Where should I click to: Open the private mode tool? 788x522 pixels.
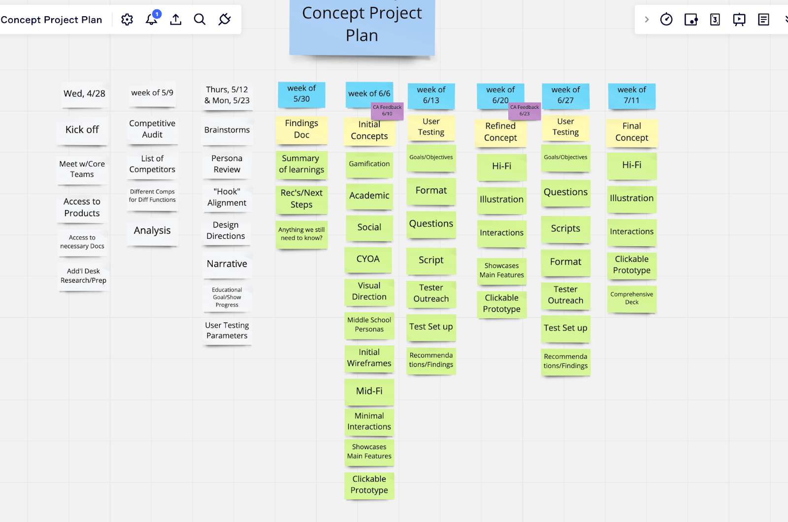pos(715,19)
